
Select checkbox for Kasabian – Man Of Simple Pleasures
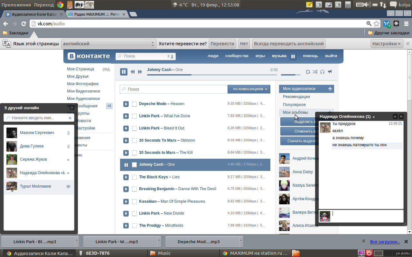[x=135, y=201]
